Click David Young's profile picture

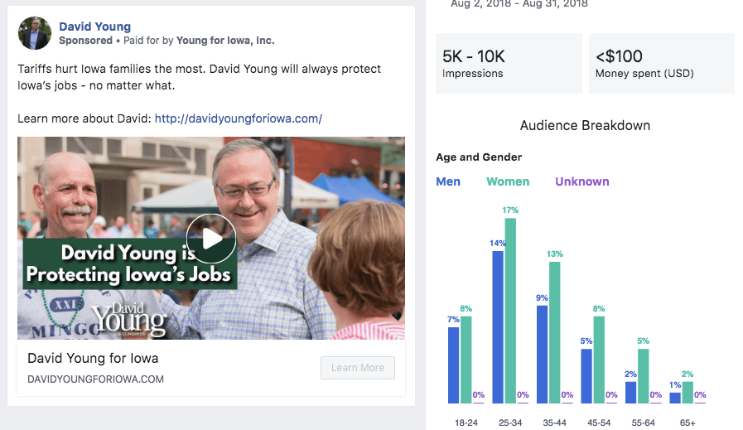34,33
